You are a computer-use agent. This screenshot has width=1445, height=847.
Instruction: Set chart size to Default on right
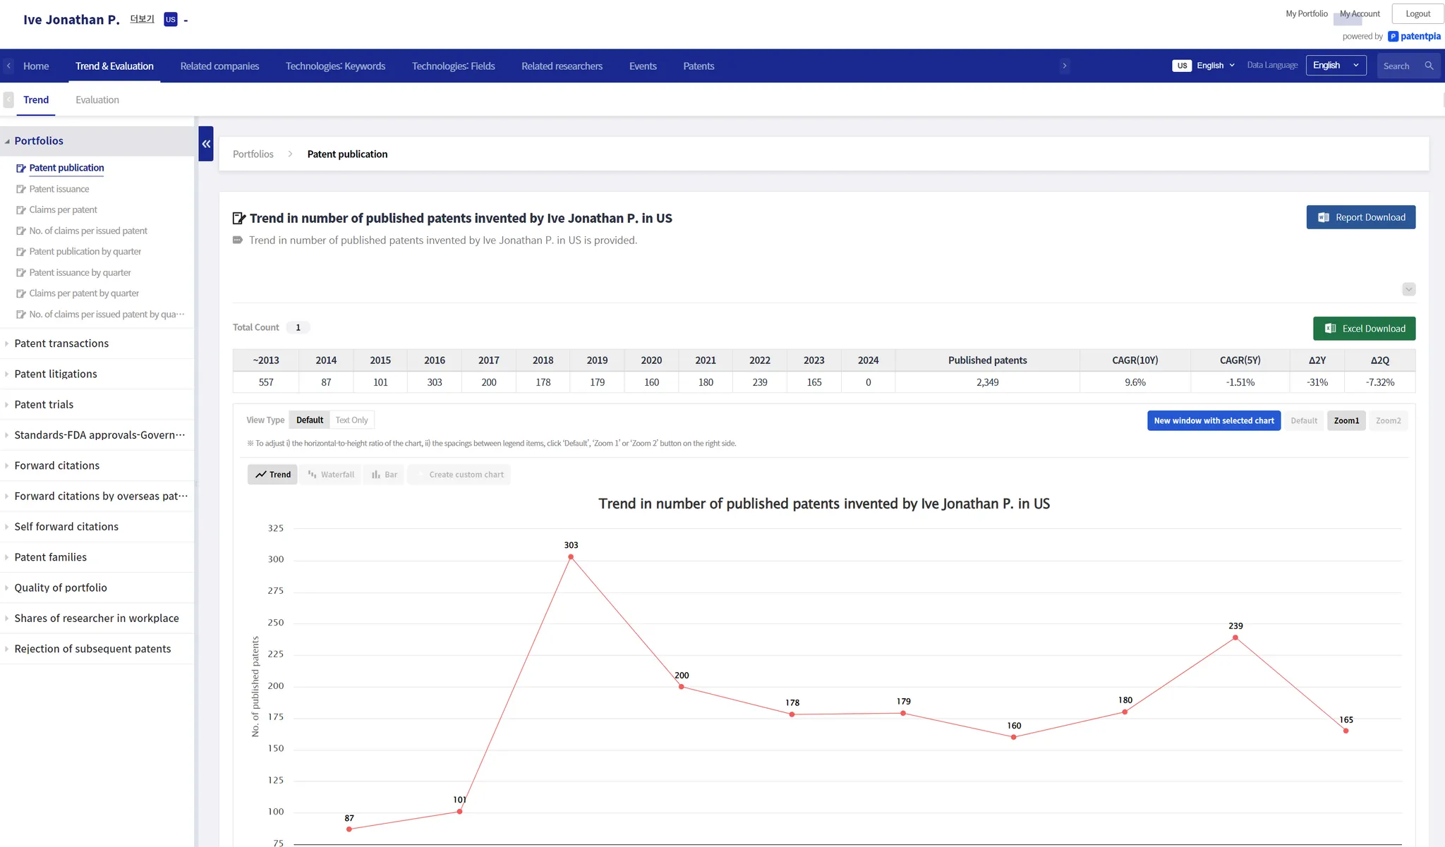point(1304,421)
